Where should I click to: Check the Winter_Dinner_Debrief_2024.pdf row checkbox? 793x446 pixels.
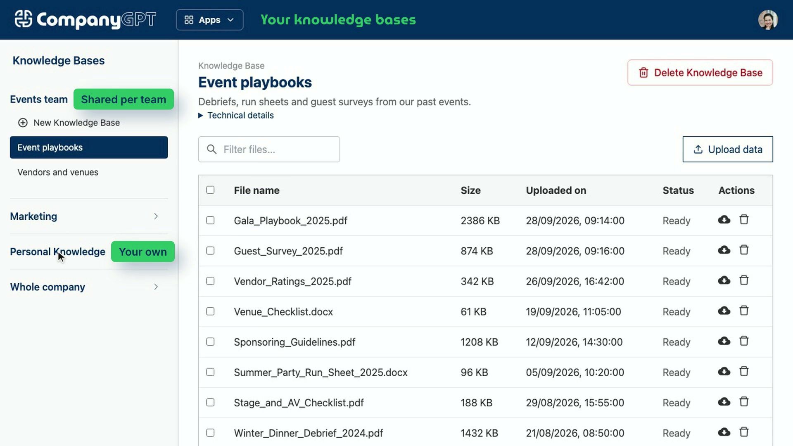pyautogui.click(x=210, y=433)
